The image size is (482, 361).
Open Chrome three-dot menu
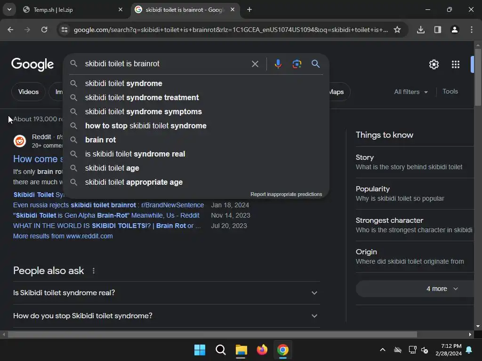pos(471,30)
